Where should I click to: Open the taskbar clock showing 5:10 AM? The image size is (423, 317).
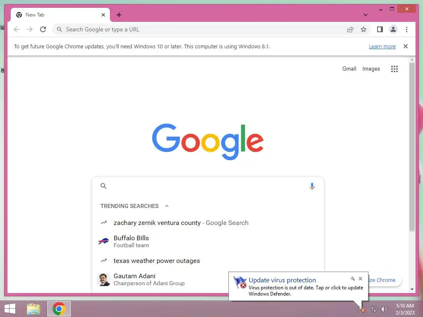click(x=405, y=309)
